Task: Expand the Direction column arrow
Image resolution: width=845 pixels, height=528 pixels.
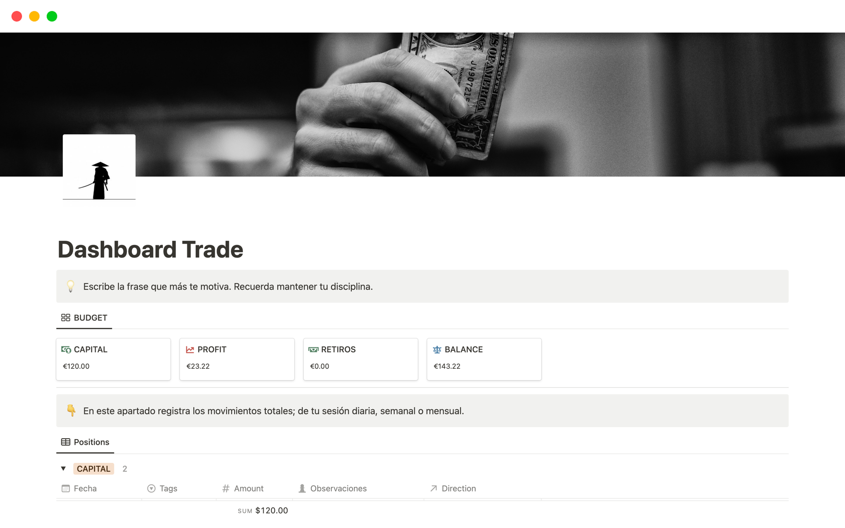Action: tap(434, 488)
